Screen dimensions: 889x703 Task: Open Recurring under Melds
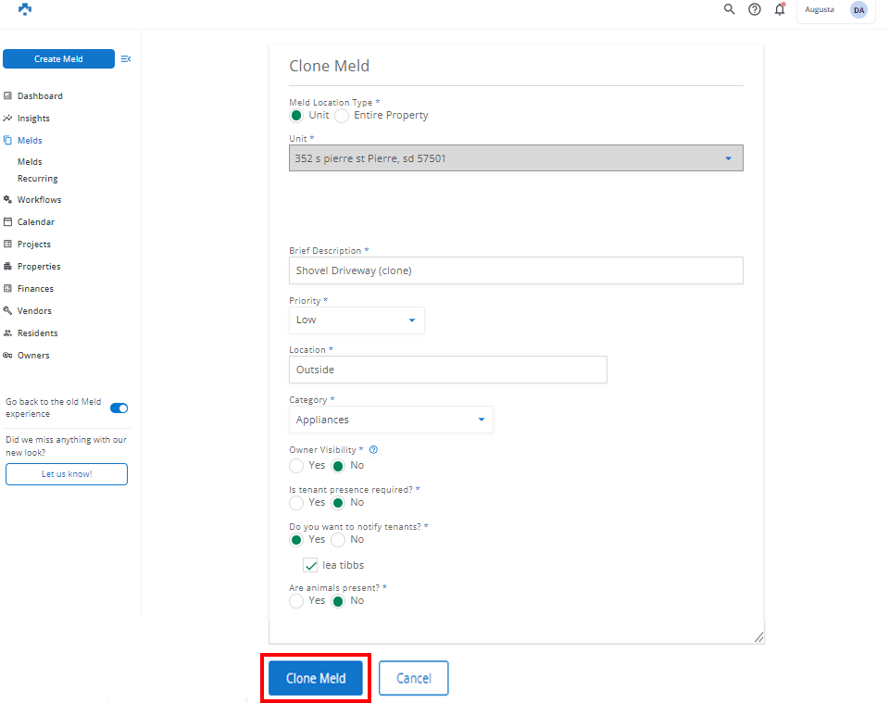pos(38,179)
